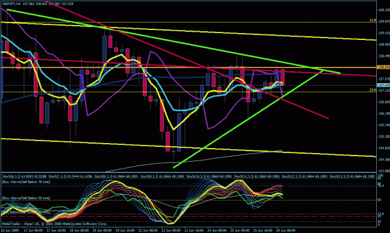Click the Stoch(8,3,3) indicator label
390x233 pixels.
coord(116,177)
